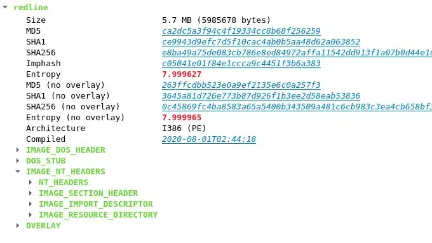The width and height of the screenshot is (432, 243).
Task: Open the SHA256 hash link e8ba49a7
Action: tap(297, 52)
